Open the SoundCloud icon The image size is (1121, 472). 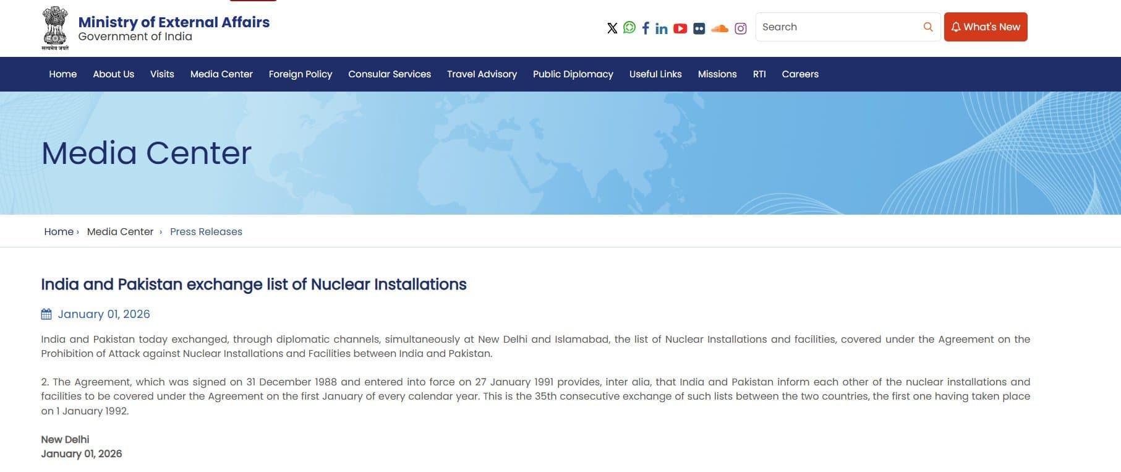coord(720,28)
